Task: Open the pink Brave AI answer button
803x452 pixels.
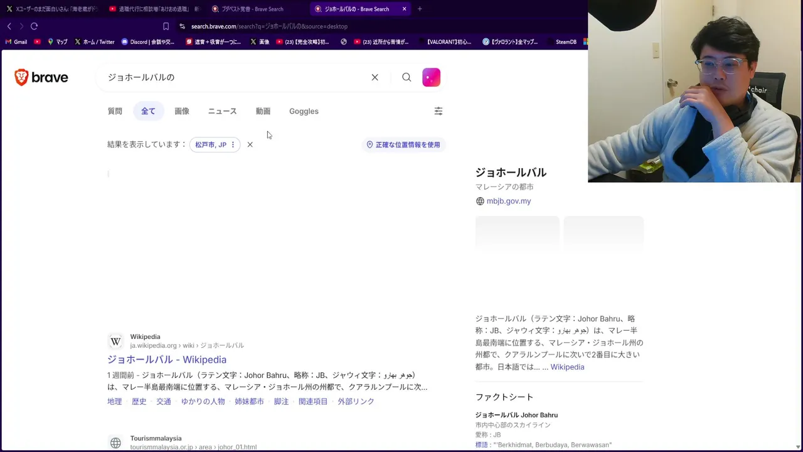Action: tap(431, 77)
